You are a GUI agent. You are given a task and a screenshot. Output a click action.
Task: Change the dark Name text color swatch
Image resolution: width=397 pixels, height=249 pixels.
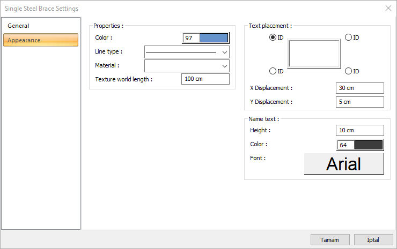[x=368, y=145]
